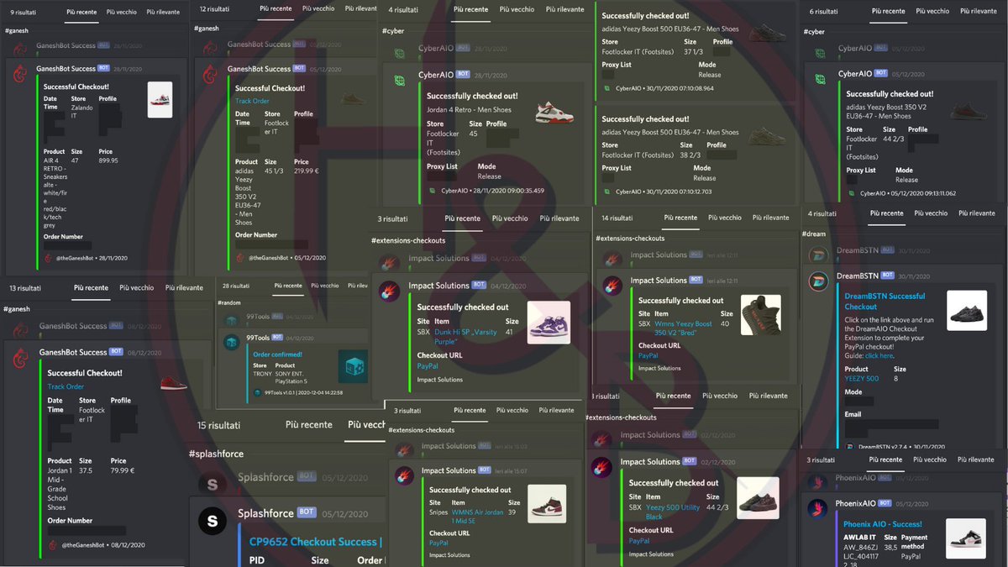This screenshot has height=567, width=1008.
Task: Select Più recente tab in 12 risultati panel
Action: [277, 8]
